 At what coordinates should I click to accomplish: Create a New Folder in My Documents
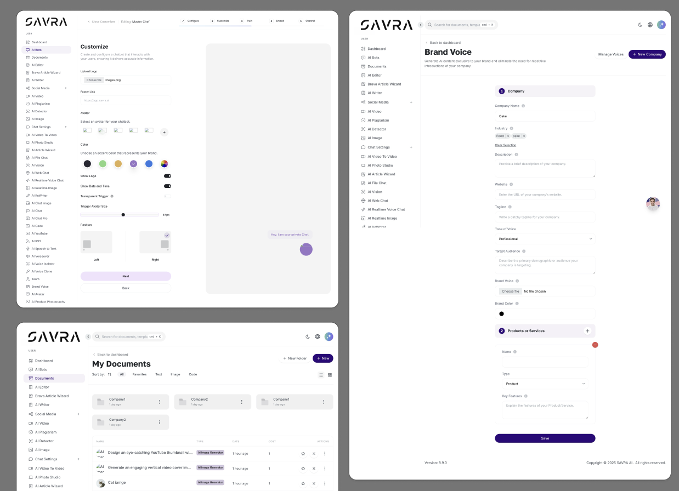295,358
